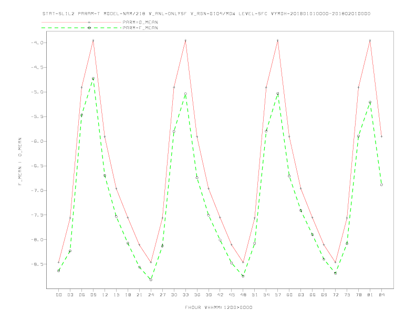Click the green F_MEAN circle marker at hour 33

[185, 94]
